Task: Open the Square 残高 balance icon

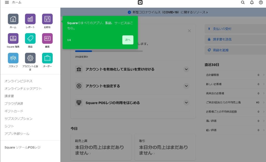Action: (13, 38)
